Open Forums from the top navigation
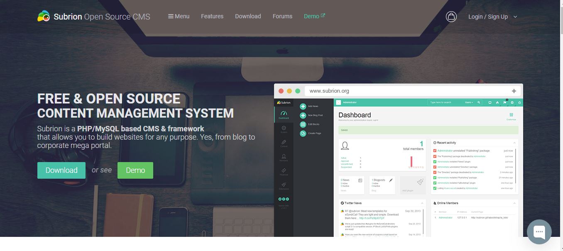The height and width of the screenshot is (251, 563). tap(282, 16)
